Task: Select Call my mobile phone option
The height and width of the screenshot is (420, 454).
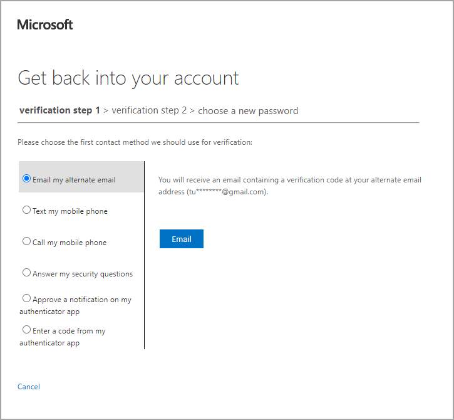Action: (x=26, y=241)
